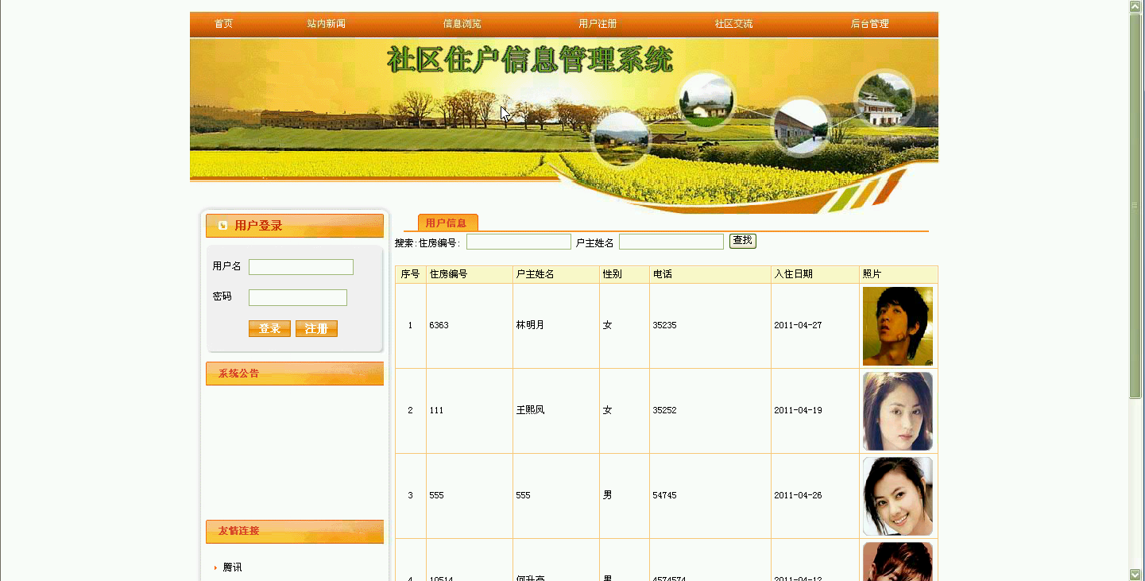Click photo thumbnail in row 555
Viewport: 1145px width, 581px height.
[898, 496]
